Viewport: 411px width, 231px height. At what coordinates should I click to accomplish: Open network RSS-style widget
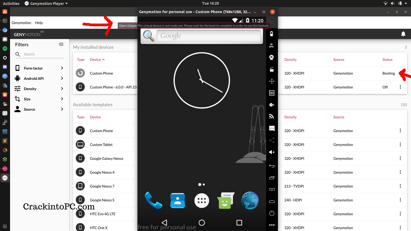click(x=272, y=117)
